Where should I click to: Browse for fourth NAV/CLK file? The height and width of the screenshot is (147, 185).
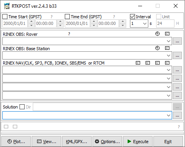click(177, 96)
